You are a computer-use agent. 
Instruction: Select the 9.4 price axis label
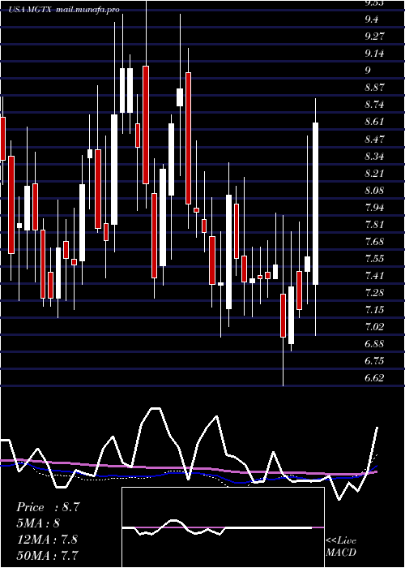(372, 19)
